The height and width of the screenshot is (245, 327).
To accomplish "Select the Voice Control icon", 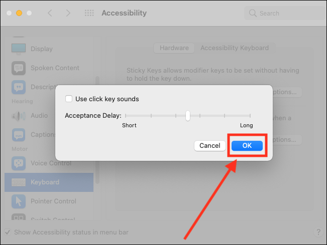I will [x=19, y=163].
